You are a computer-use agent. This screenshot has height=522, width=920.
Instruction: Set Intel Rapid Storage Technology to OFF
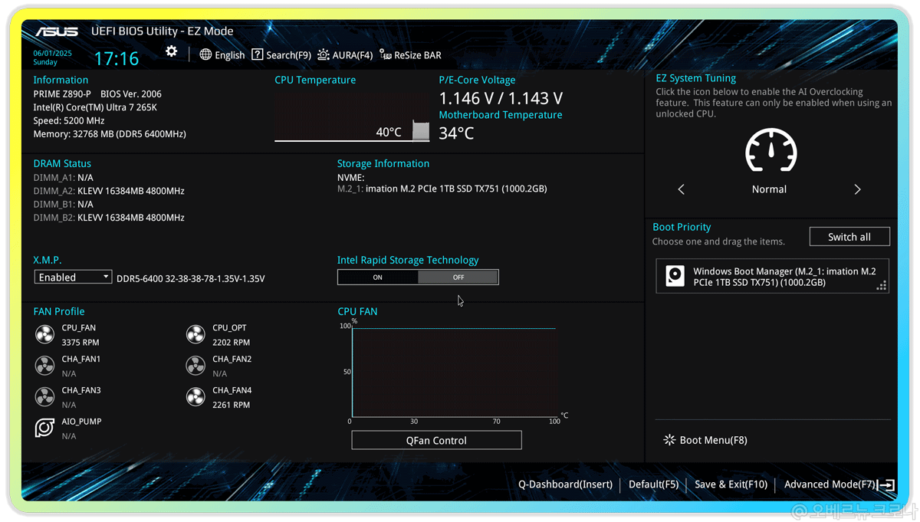pos(458,277)
